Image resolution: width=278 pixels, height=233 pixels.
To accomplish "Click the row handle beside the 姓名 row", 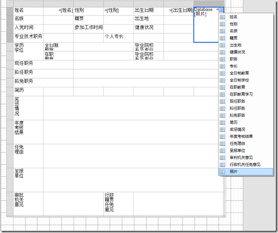I will (10, 11).
